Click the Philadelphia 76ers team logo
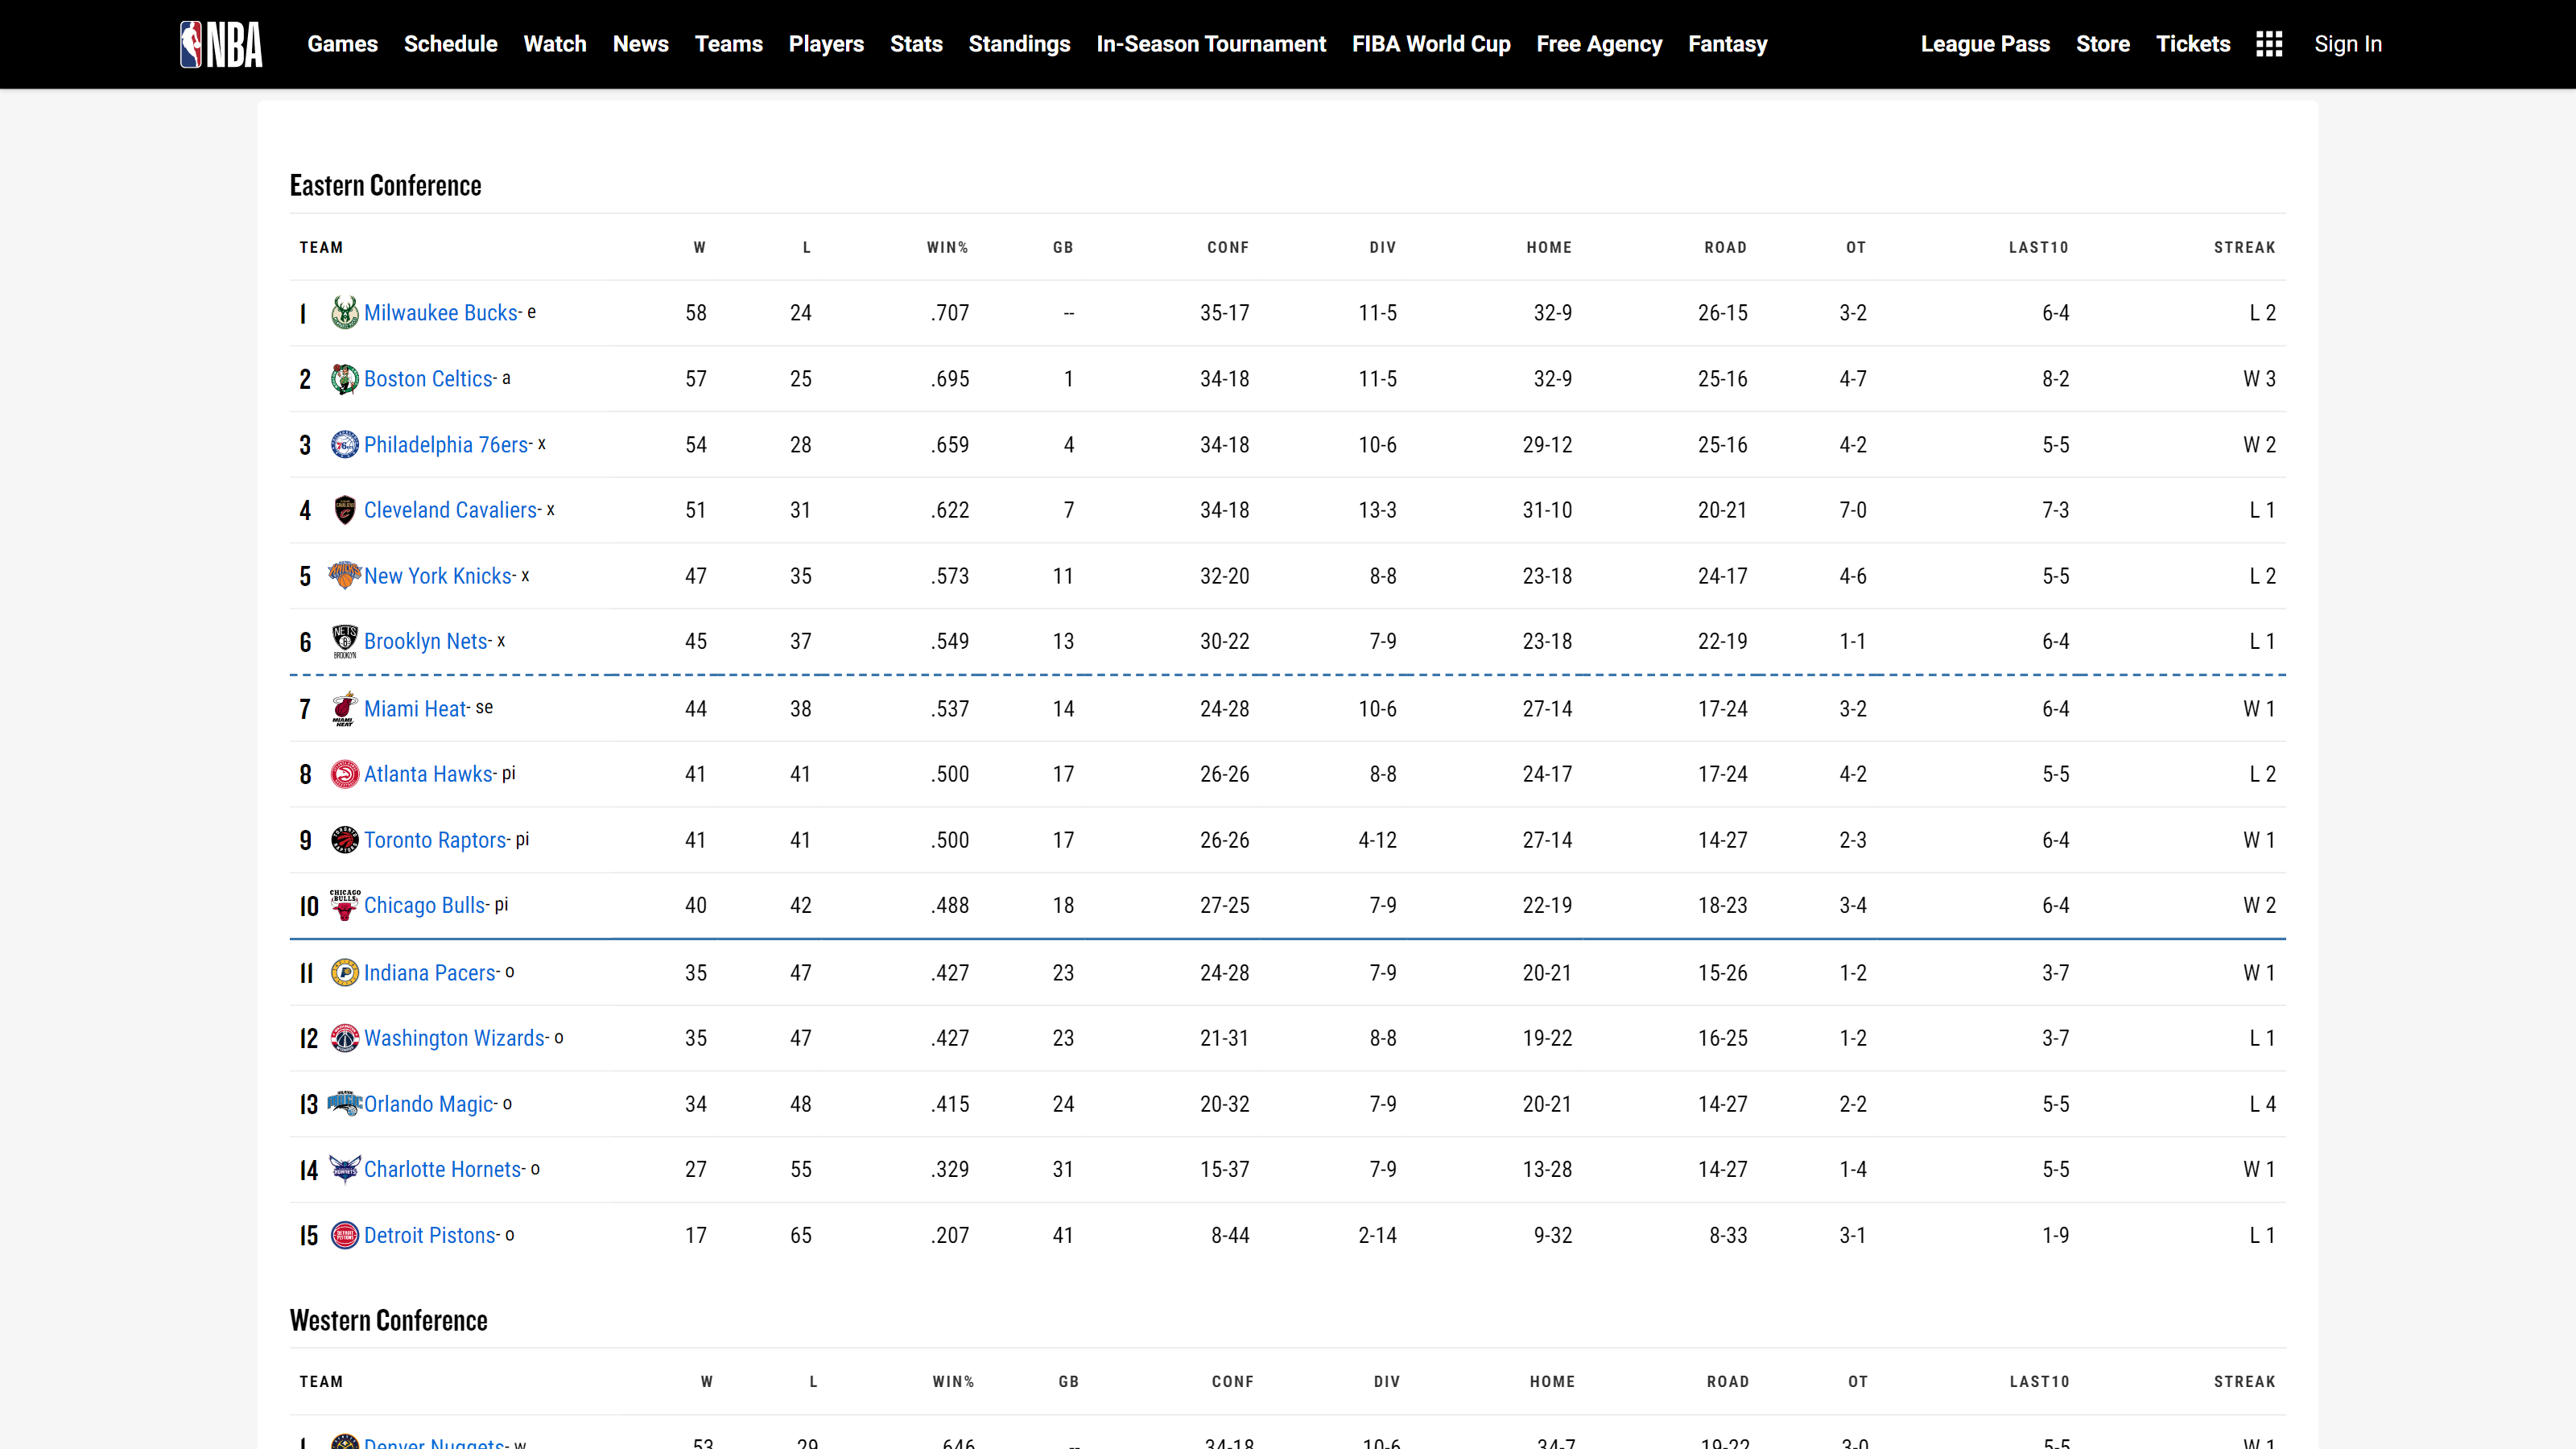 click(x=345, y=445)
